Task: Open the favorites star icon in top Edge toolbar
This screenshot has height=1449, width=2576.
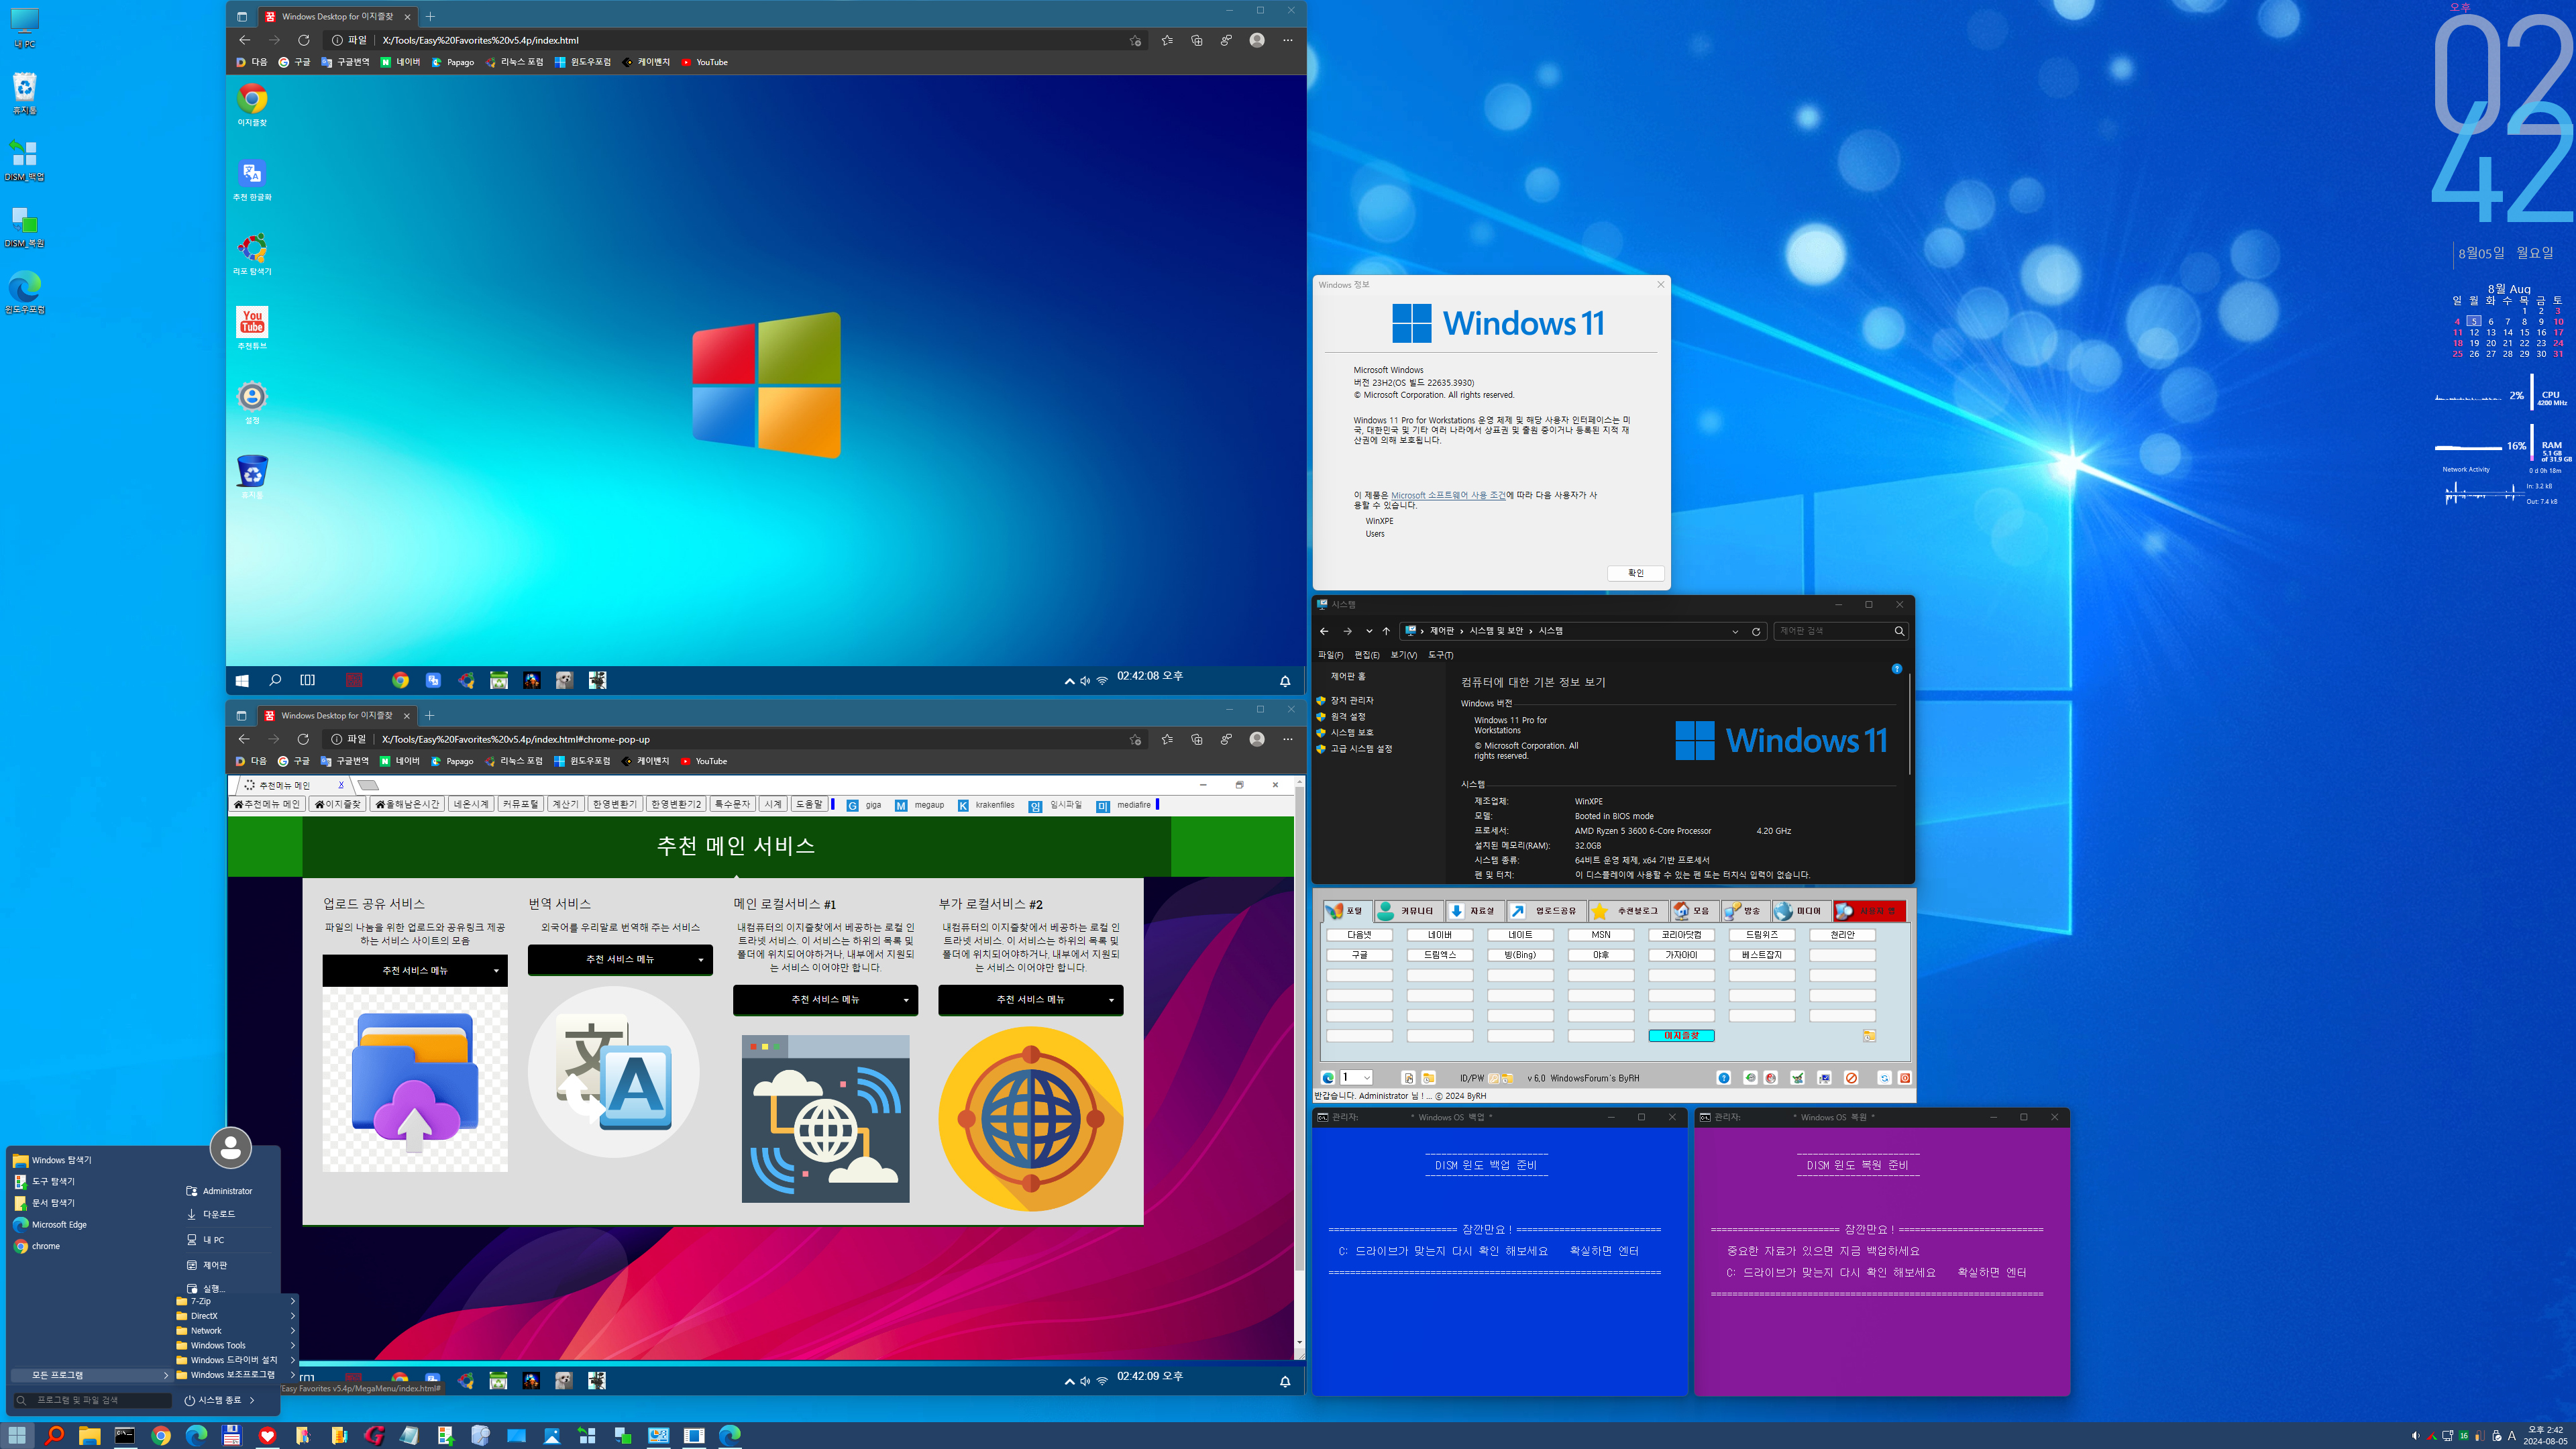Action: click(1167, 40)
